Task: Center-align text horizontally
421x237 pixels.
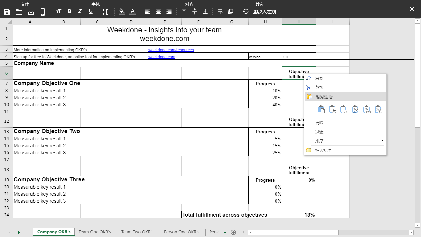Action: coord(158,12)
